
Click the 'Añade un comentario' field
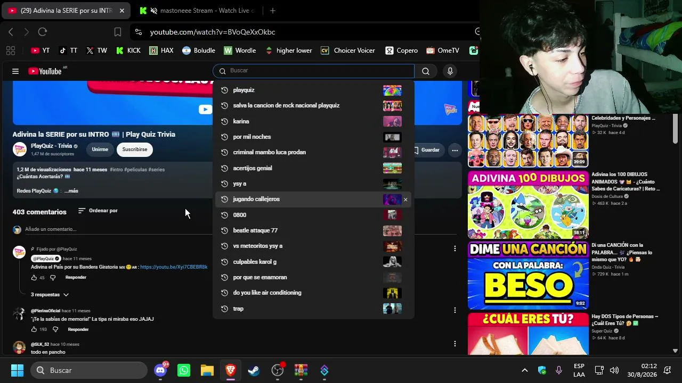coord(51,229)
